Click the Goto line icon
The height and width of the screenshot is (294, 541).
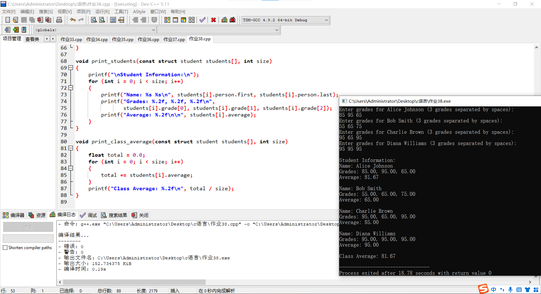121,20
